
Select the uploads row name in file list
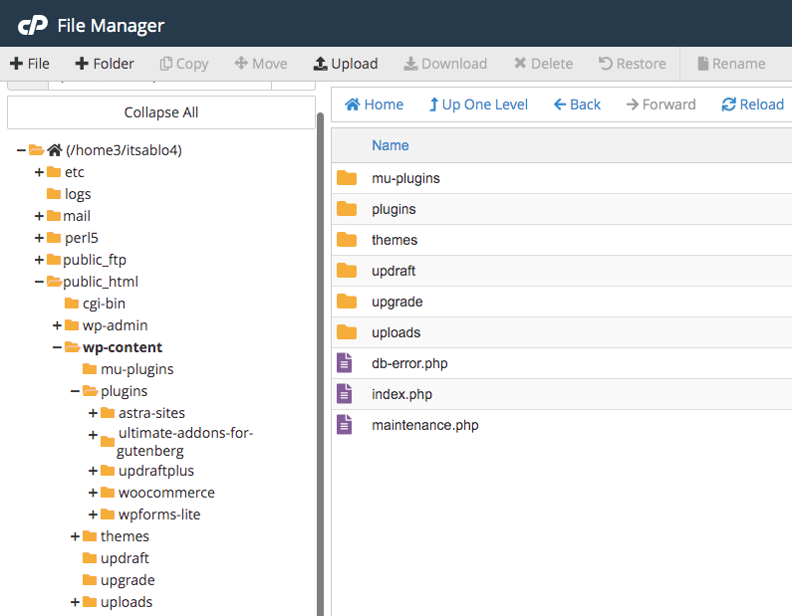(396, 332)
